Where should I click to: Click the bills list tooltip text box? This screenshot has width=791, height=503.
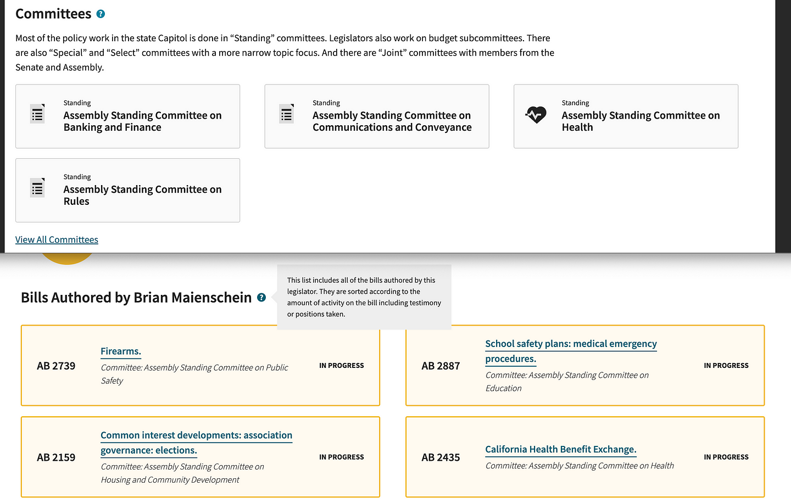pyautogui.click(x=364, y=297)
